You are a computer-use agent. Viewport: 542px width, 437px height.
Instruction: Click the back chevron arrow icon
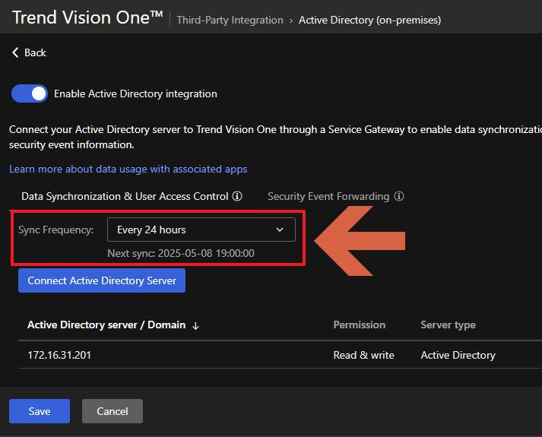15,52
